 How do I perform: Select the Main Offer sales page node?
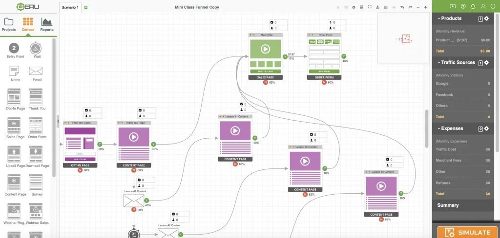(x=265, y=56)
